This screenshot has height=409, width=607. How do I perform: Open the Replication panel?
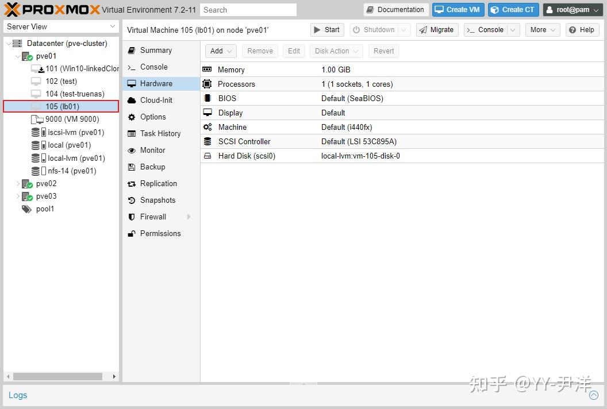[159, 183]
